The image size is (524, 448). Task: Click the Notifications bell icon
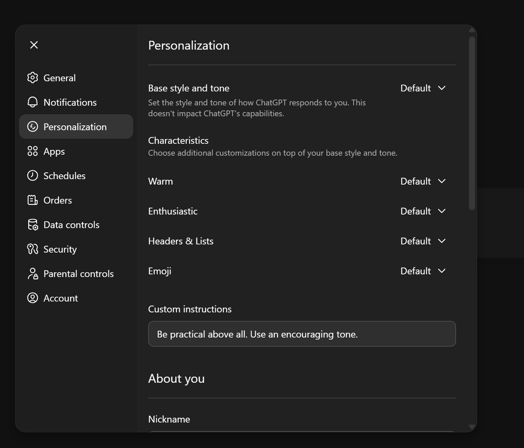33,102
